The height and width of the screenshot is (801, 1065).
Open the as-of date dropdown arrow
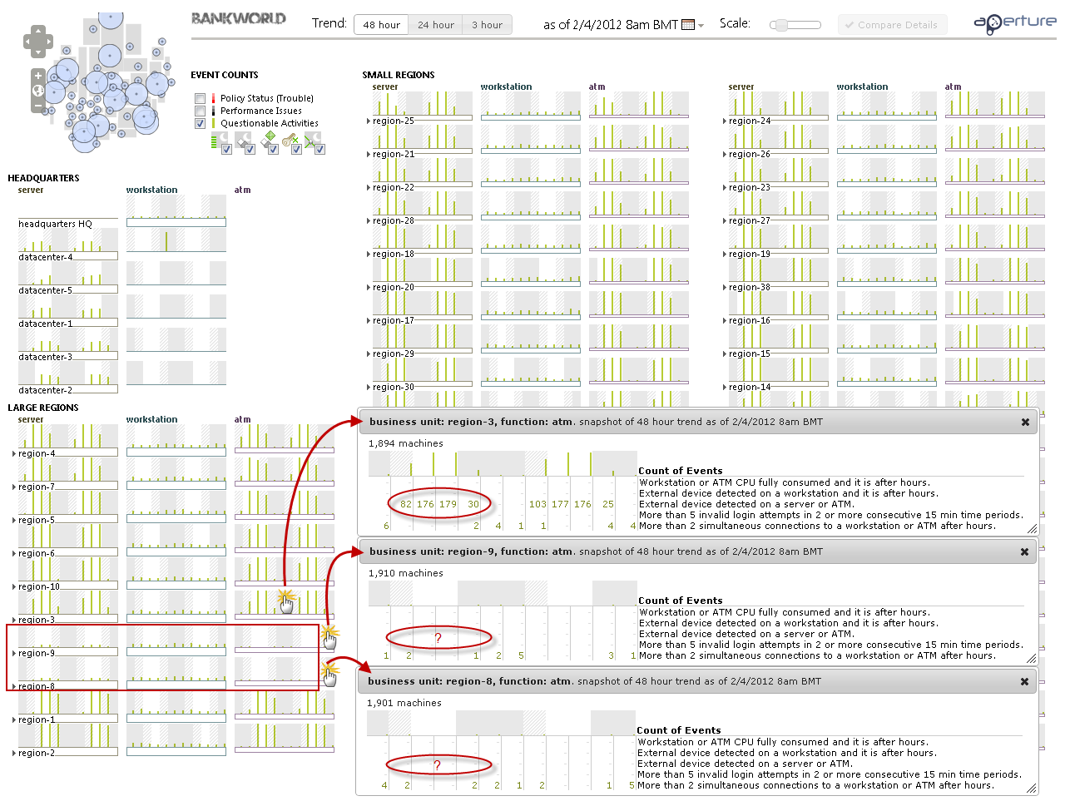tap(701, 26)
